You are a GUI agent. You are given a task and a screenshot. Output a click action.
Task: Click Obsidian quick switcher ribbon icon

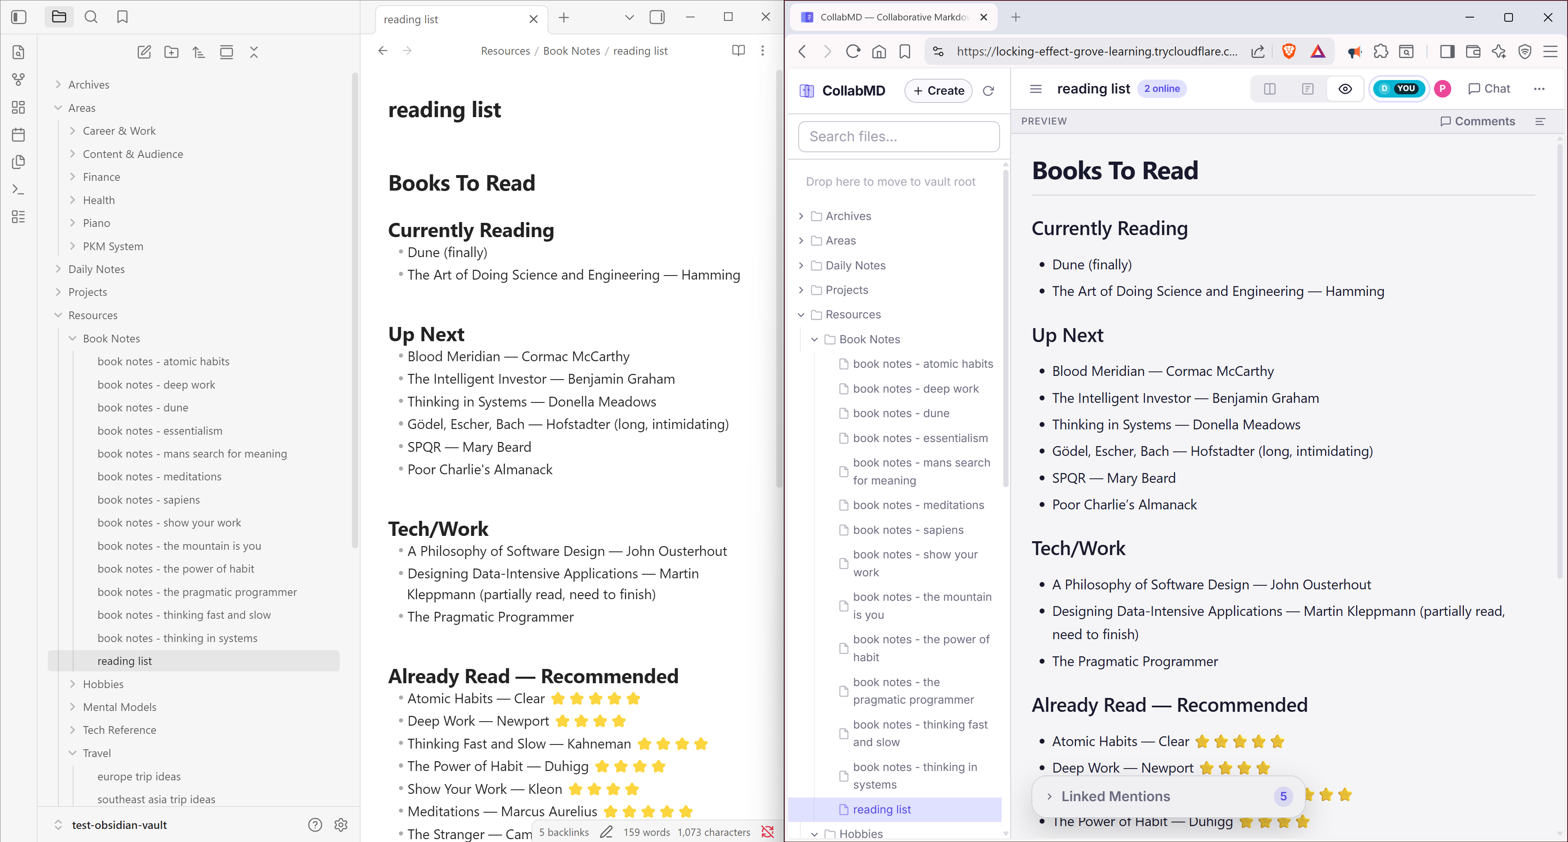pos(18,52)
